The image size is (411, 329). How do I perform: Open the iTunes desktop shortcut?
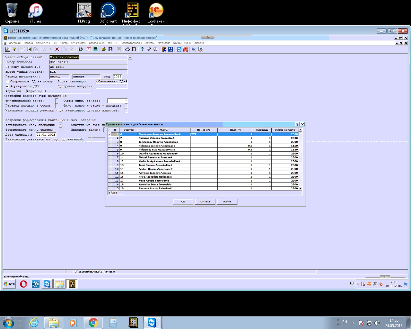pyautogui.click(x=36, y=13)
